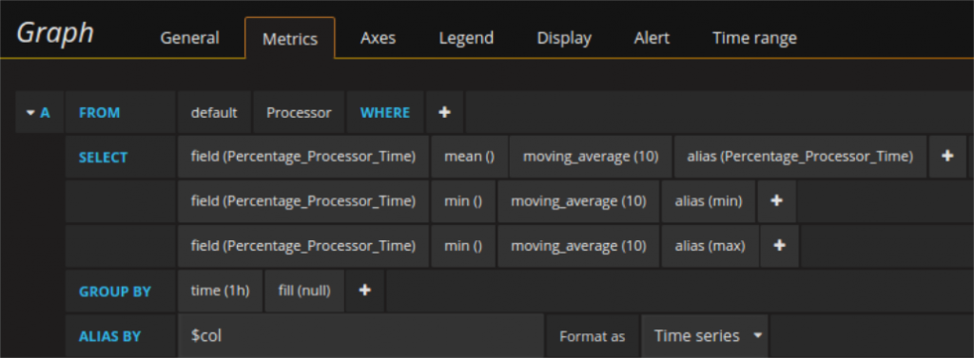Select the query letter A
Screen dimensions: 974x358
pos(45,113)
